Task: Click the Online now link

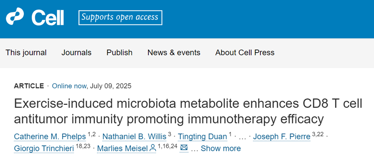Action: tap(69, 86)
